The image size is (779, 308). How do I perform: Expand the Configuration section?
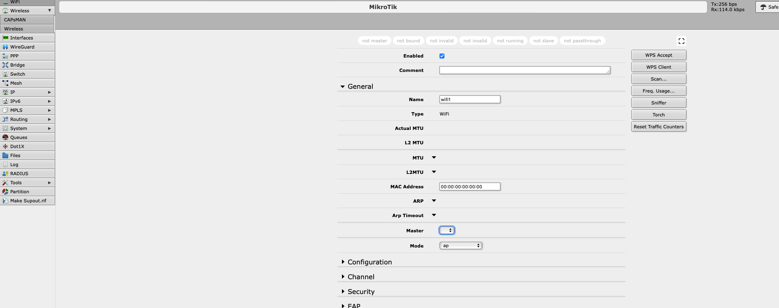click(x=343, y=262)
